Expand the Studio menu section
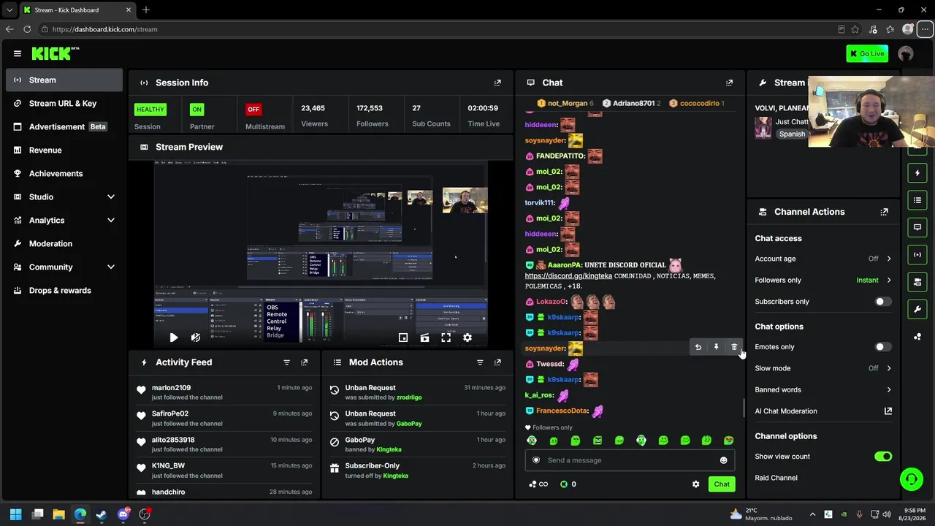The image size is (935, 526). pyautogui.click(x=64, y=197)
